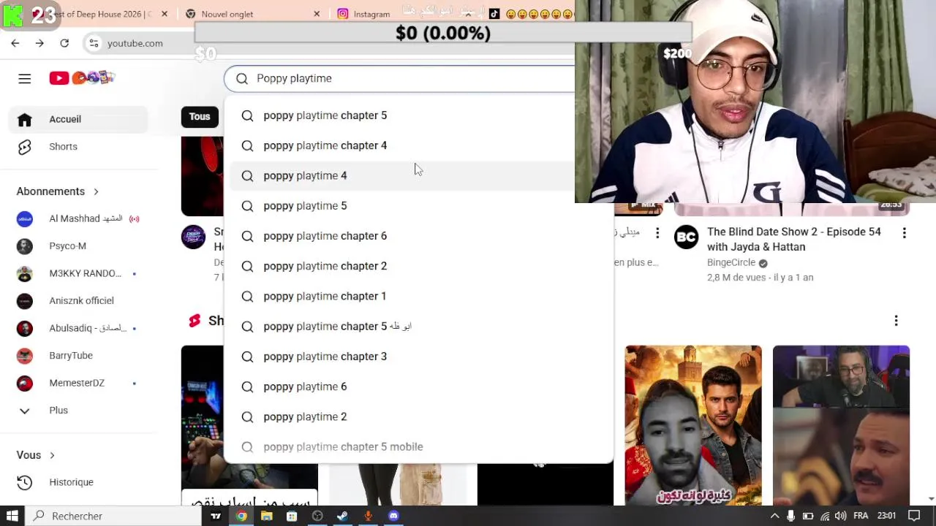Open the Windows notification center icon
936x526 pixels.
tap(916, 516)
